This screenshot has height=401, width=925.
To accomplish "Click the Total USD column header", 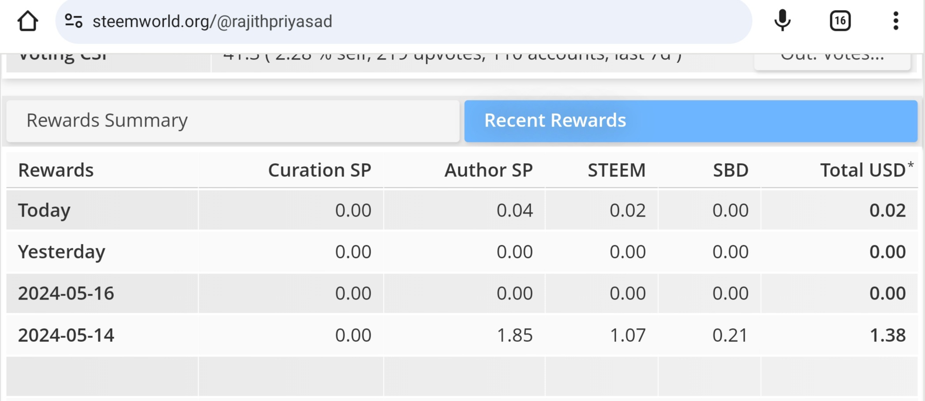I will [x=862, y=170].
